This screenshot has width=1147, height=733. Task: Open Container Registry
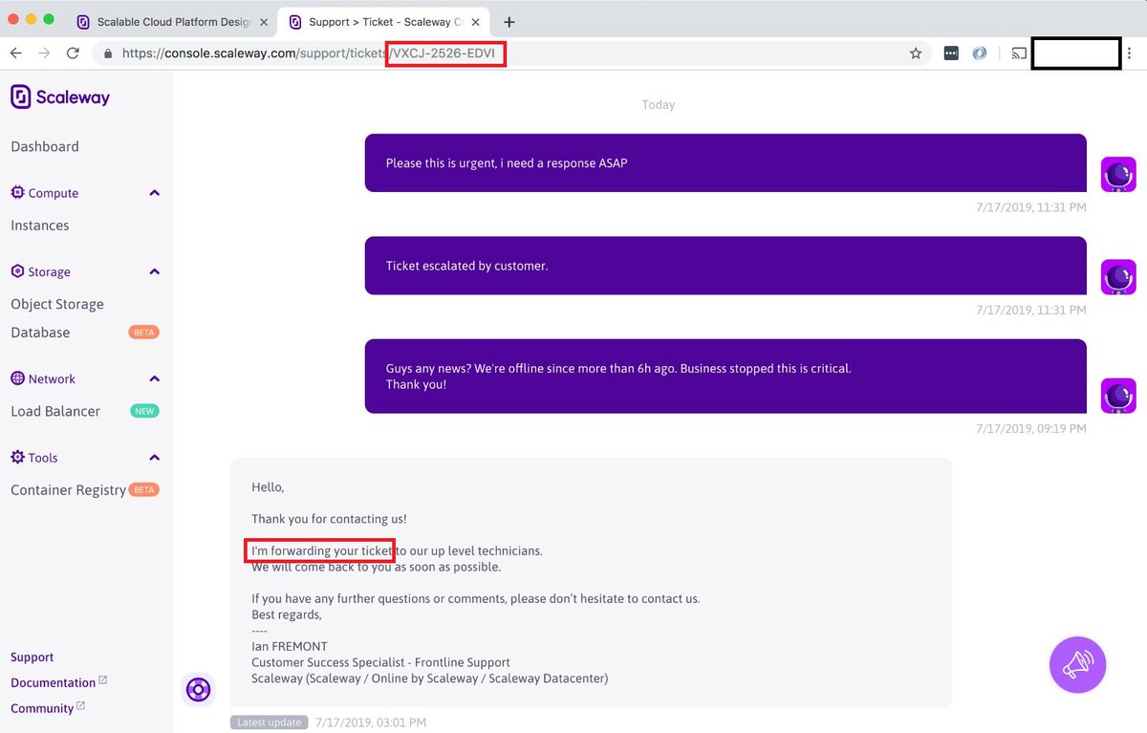68,490
